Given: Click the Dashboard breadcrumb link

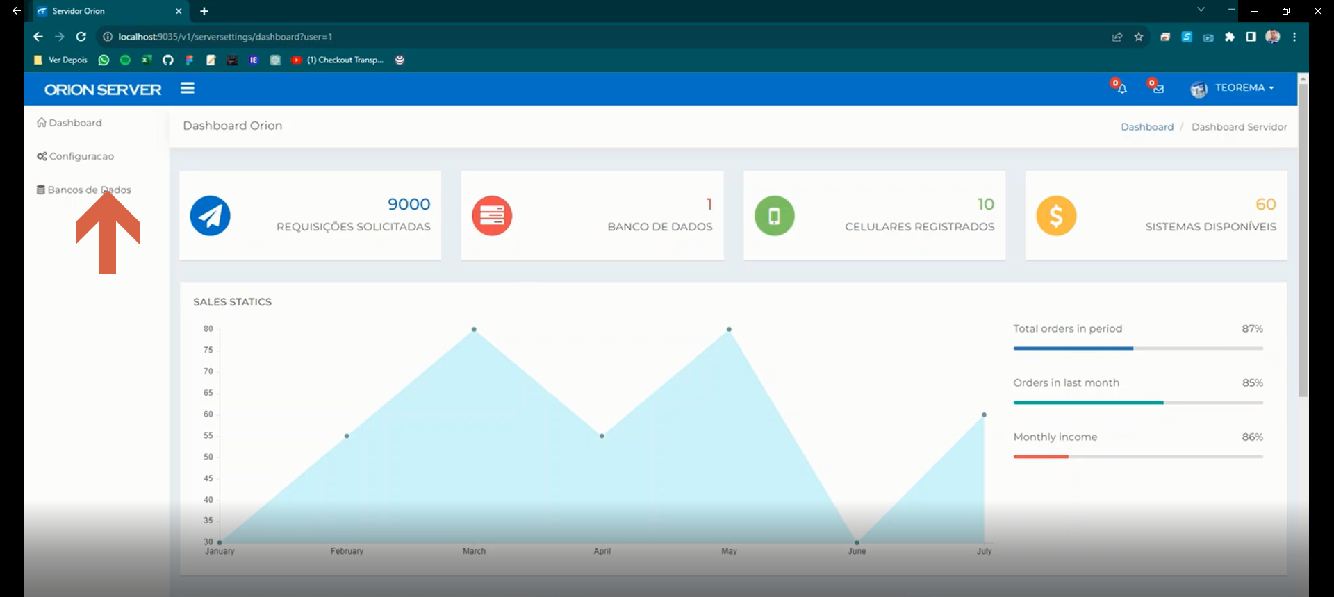Looking at the screenshot, I should point(1147,127).
